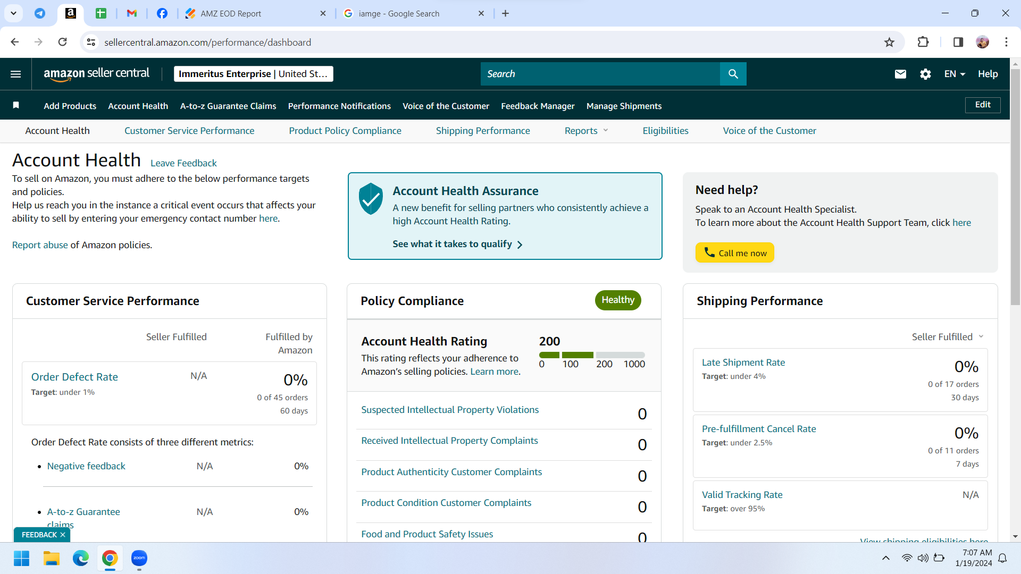
Task: Go back to the previous page
Action: 15,42
